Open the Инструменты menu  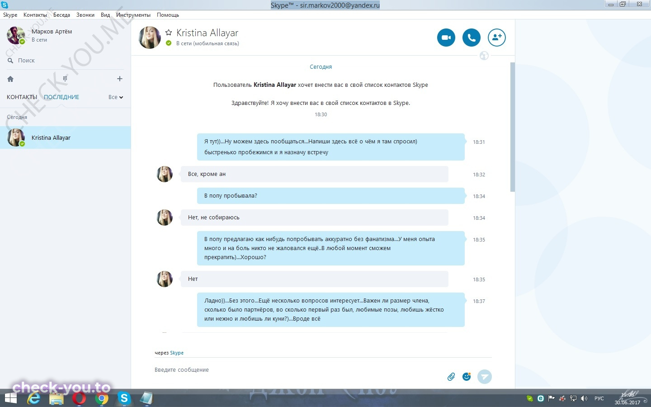(x=133, y=15)
